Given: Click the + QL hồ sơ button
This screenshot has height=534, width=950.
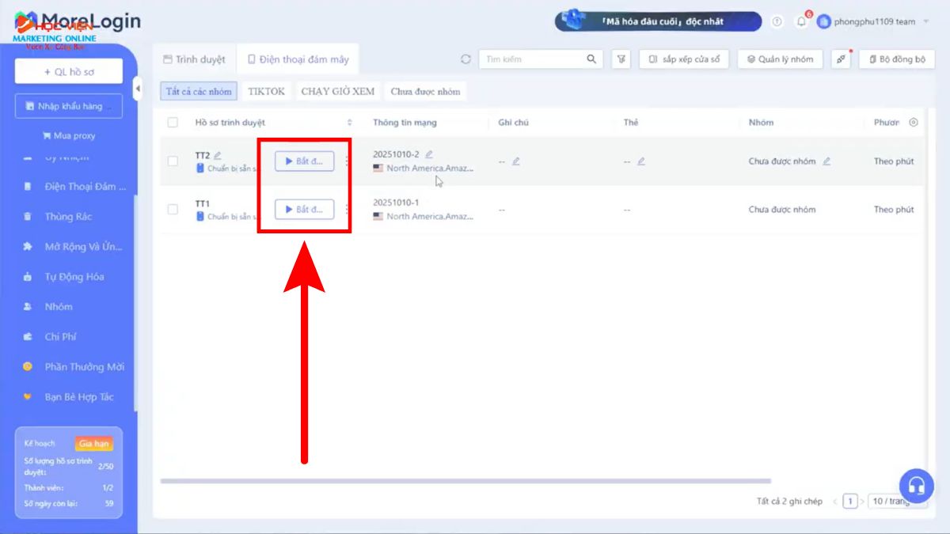Looking at the screenshot, I should pyautogui.click(x=69, y=72).
